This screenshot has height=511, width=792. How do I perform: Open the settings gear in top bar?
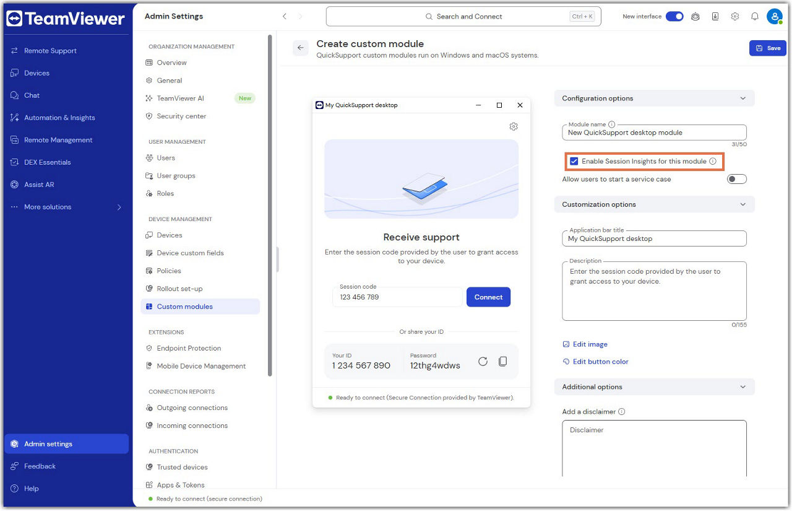coord(734,17)
